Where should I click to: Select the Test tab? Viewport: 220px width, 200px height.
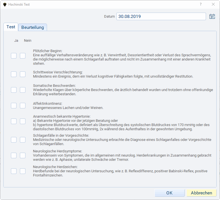click(11, 27)
